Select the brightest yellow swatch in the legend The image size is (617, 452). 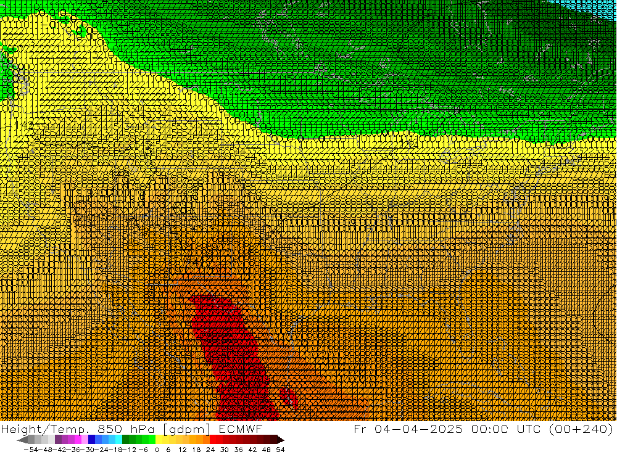pyautogui.click(x=159, y=440)
